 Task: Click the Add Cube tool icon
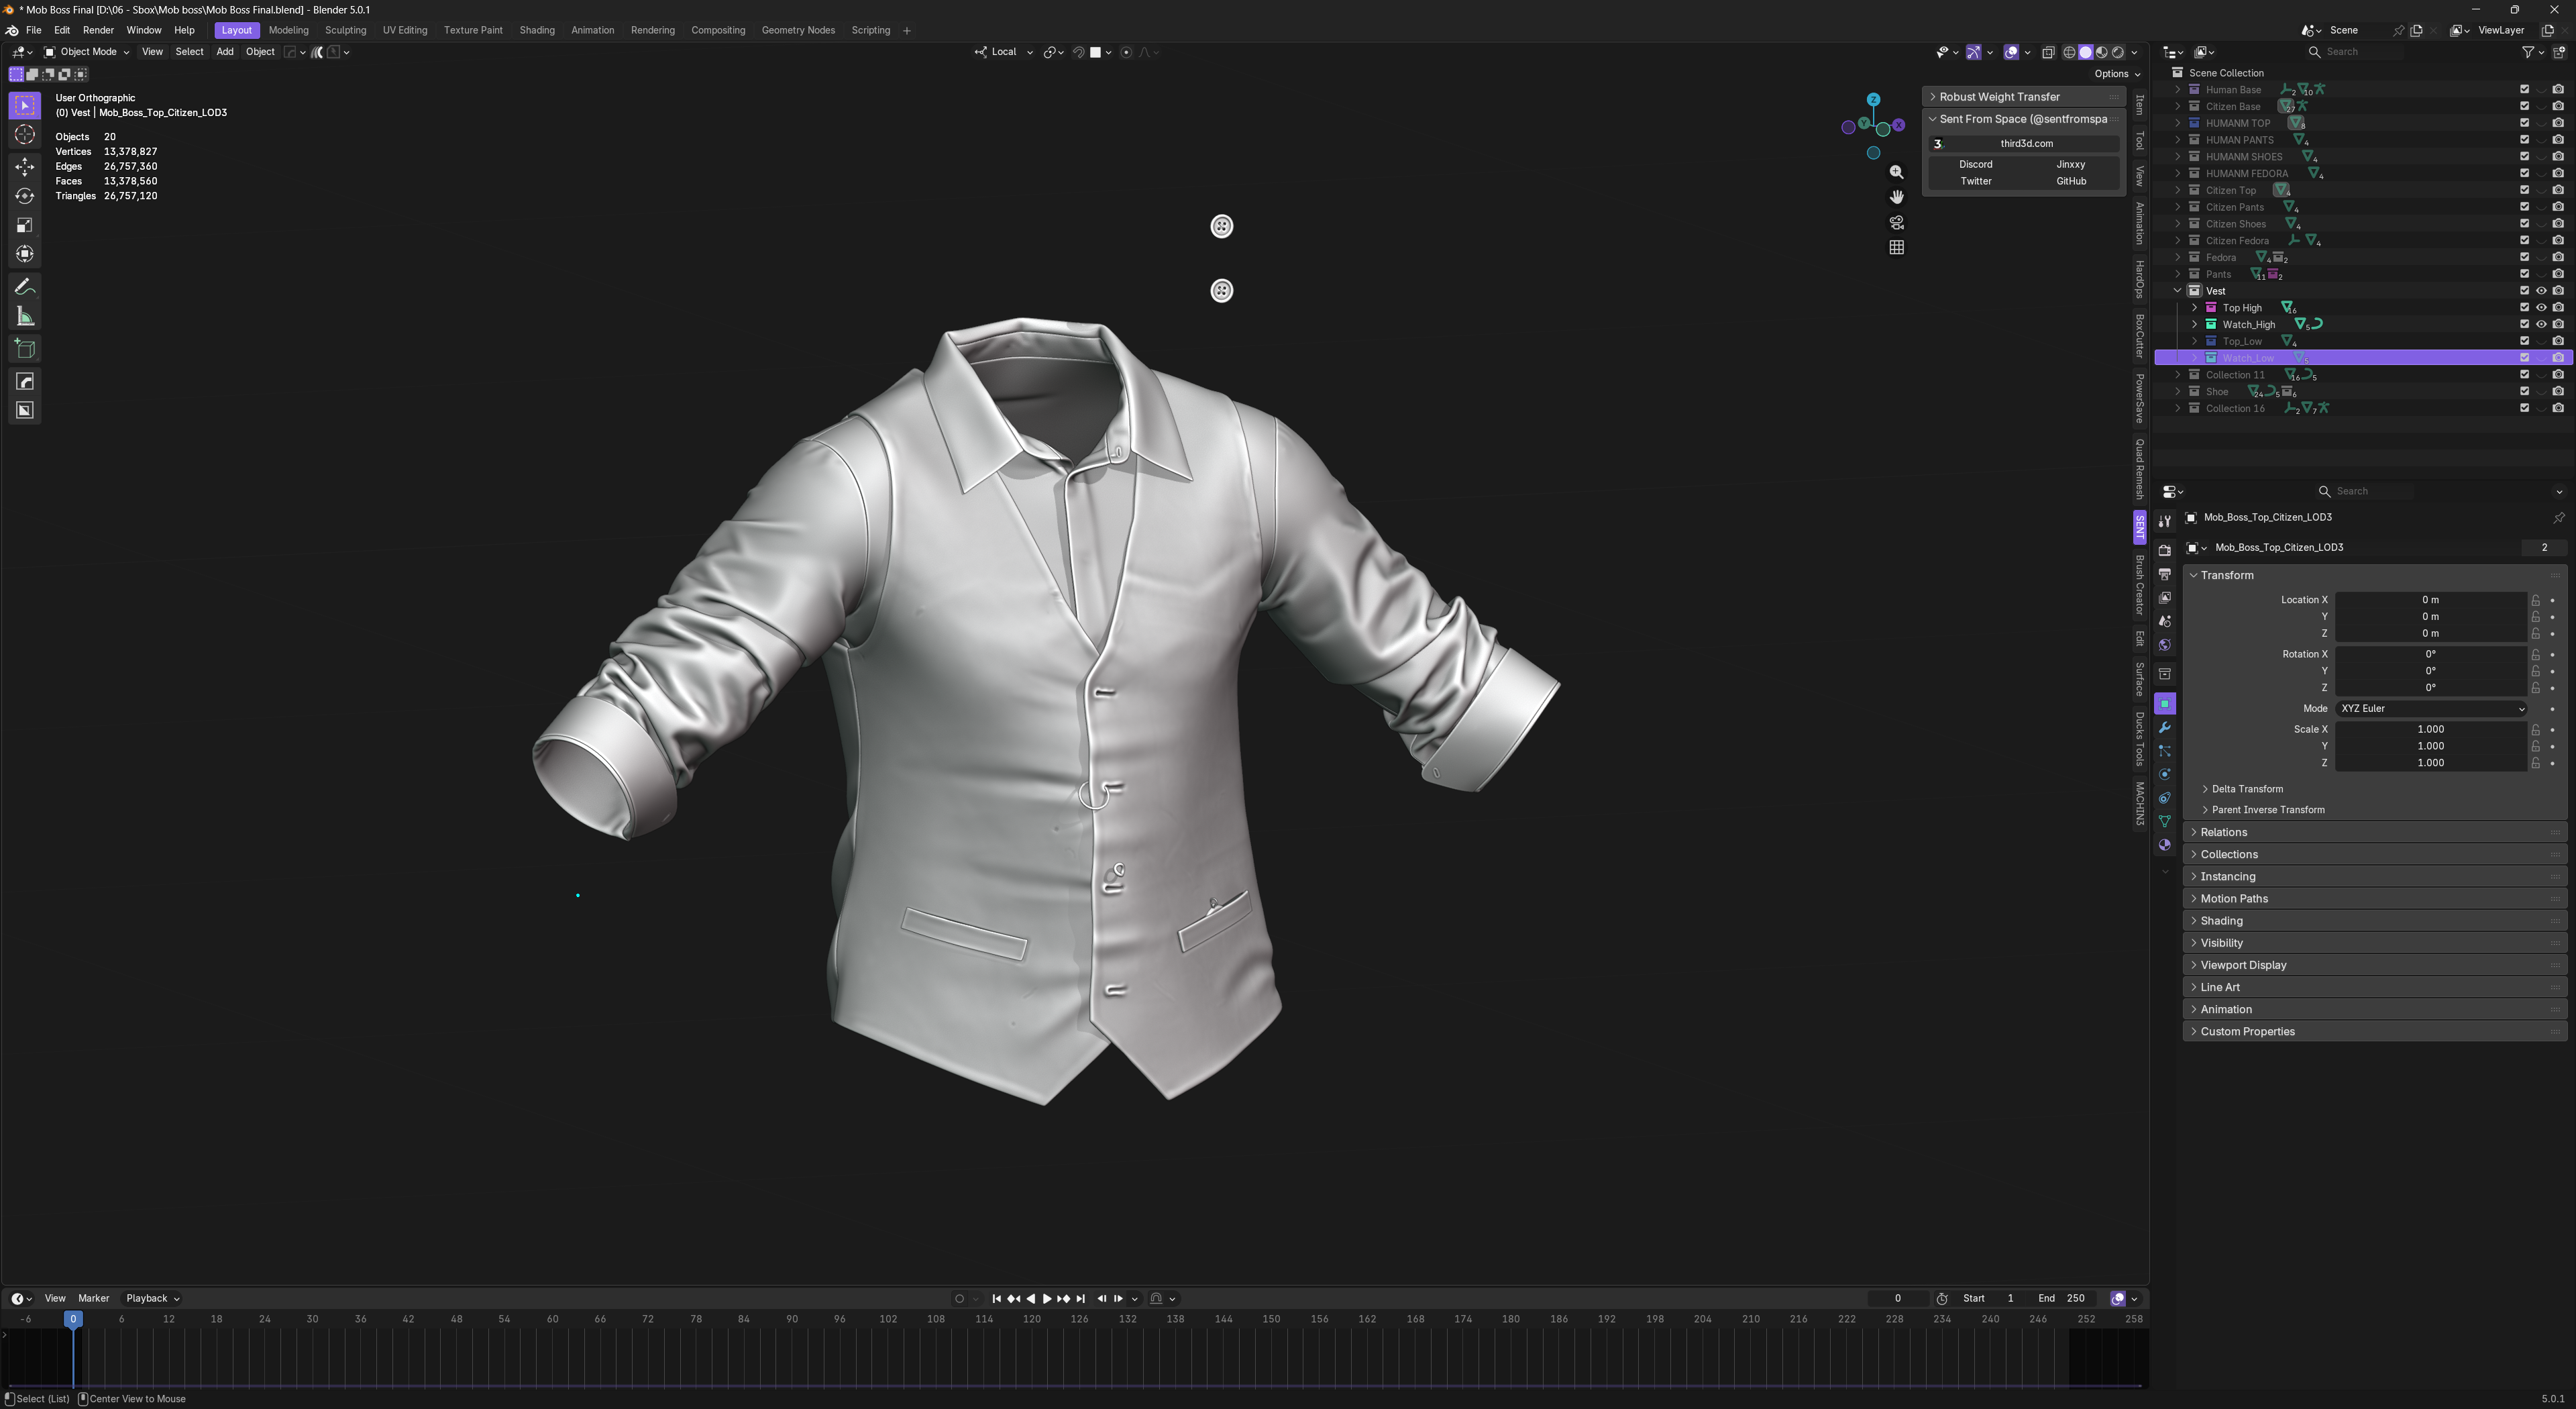click(25, 349)
